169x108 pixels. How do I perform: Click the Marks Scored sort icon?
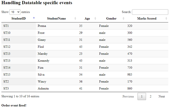[x=166, y=19]
